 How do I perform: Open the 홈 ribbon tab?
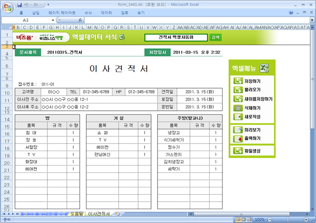click(x=21, y=13)
